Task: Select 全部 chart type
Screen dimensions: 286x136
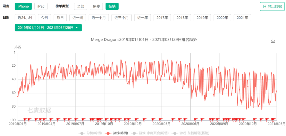Action: pyautogui.click(x=81, y=6)
